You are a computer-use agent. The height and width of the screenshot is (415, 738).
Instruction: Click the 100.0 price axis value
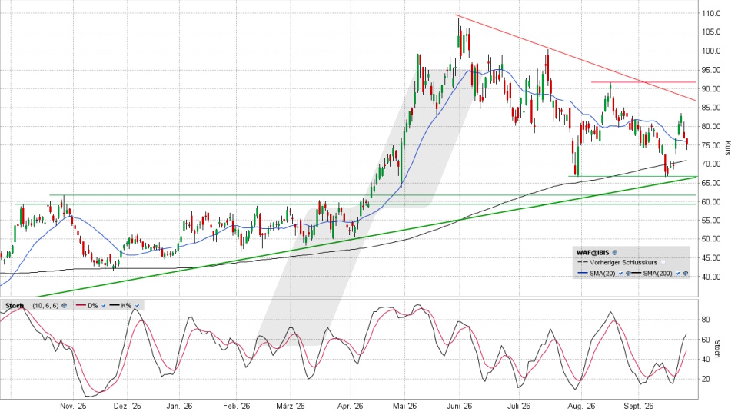pos(711,51)
